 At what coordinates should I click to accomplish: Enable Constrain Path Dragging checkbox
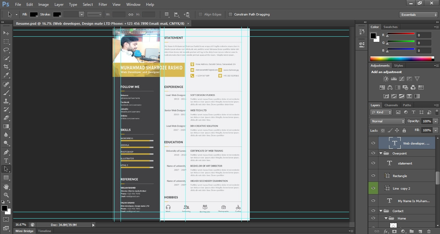pos(230,14)
